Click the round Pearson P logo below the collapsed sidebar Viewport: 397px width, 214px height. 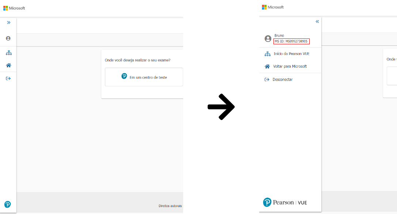[8, 204]
